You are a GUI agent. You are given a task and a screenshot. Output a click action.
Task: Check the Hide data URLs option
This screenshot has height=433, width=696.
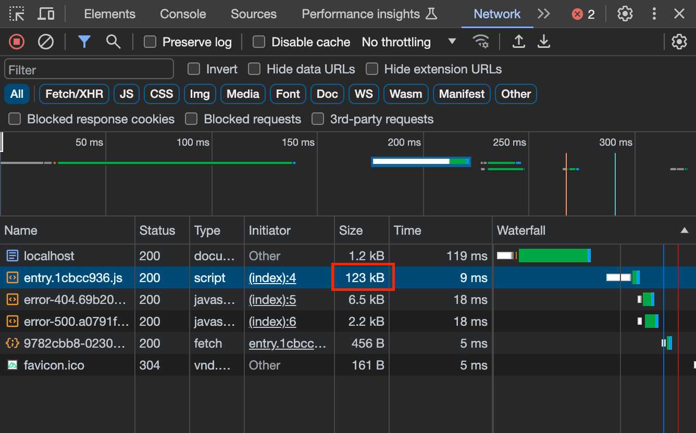(254, 69)
